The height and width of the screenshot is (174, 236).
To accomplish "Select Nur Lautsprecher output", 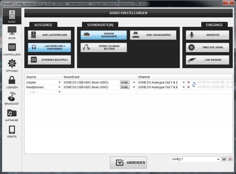I will [x=49, y=35].
